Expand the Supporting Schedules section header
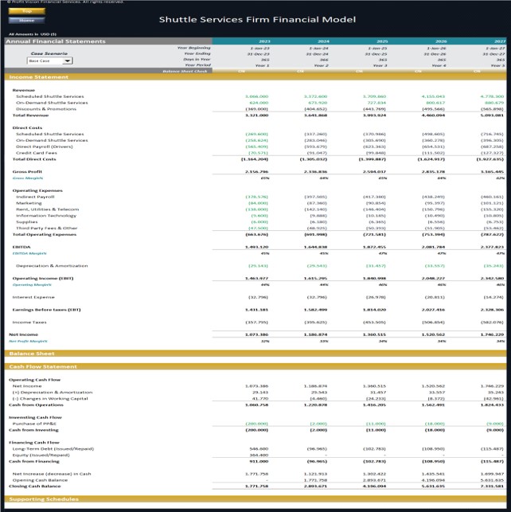 tap(255, 499)
